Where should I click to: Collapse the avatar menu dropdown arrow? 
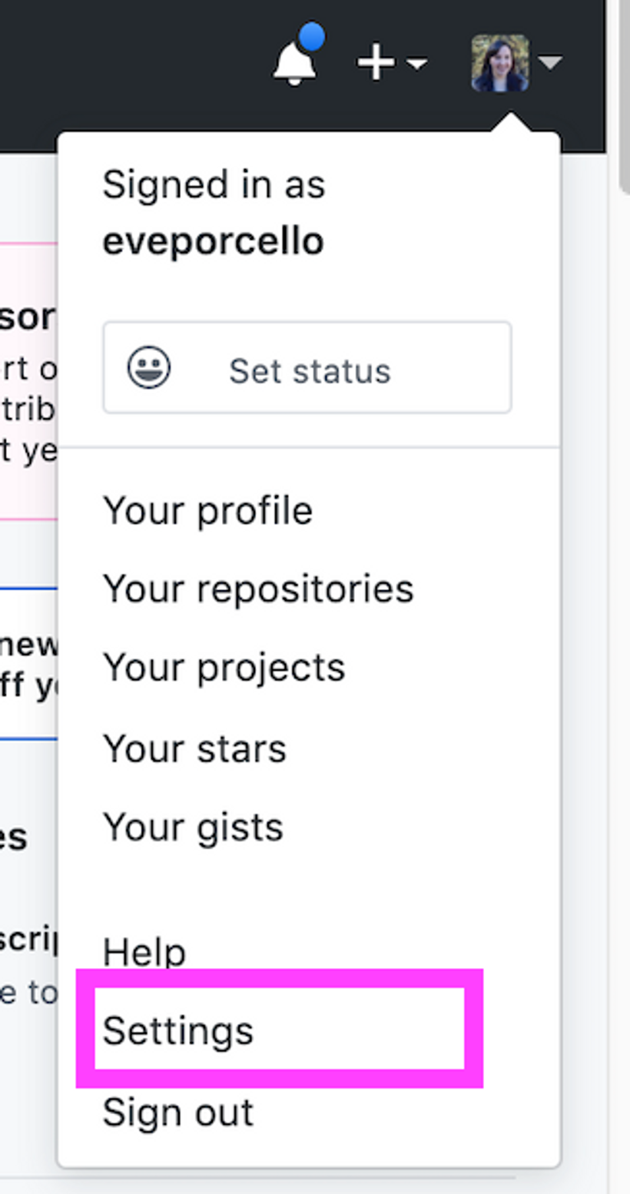[551, 62]
